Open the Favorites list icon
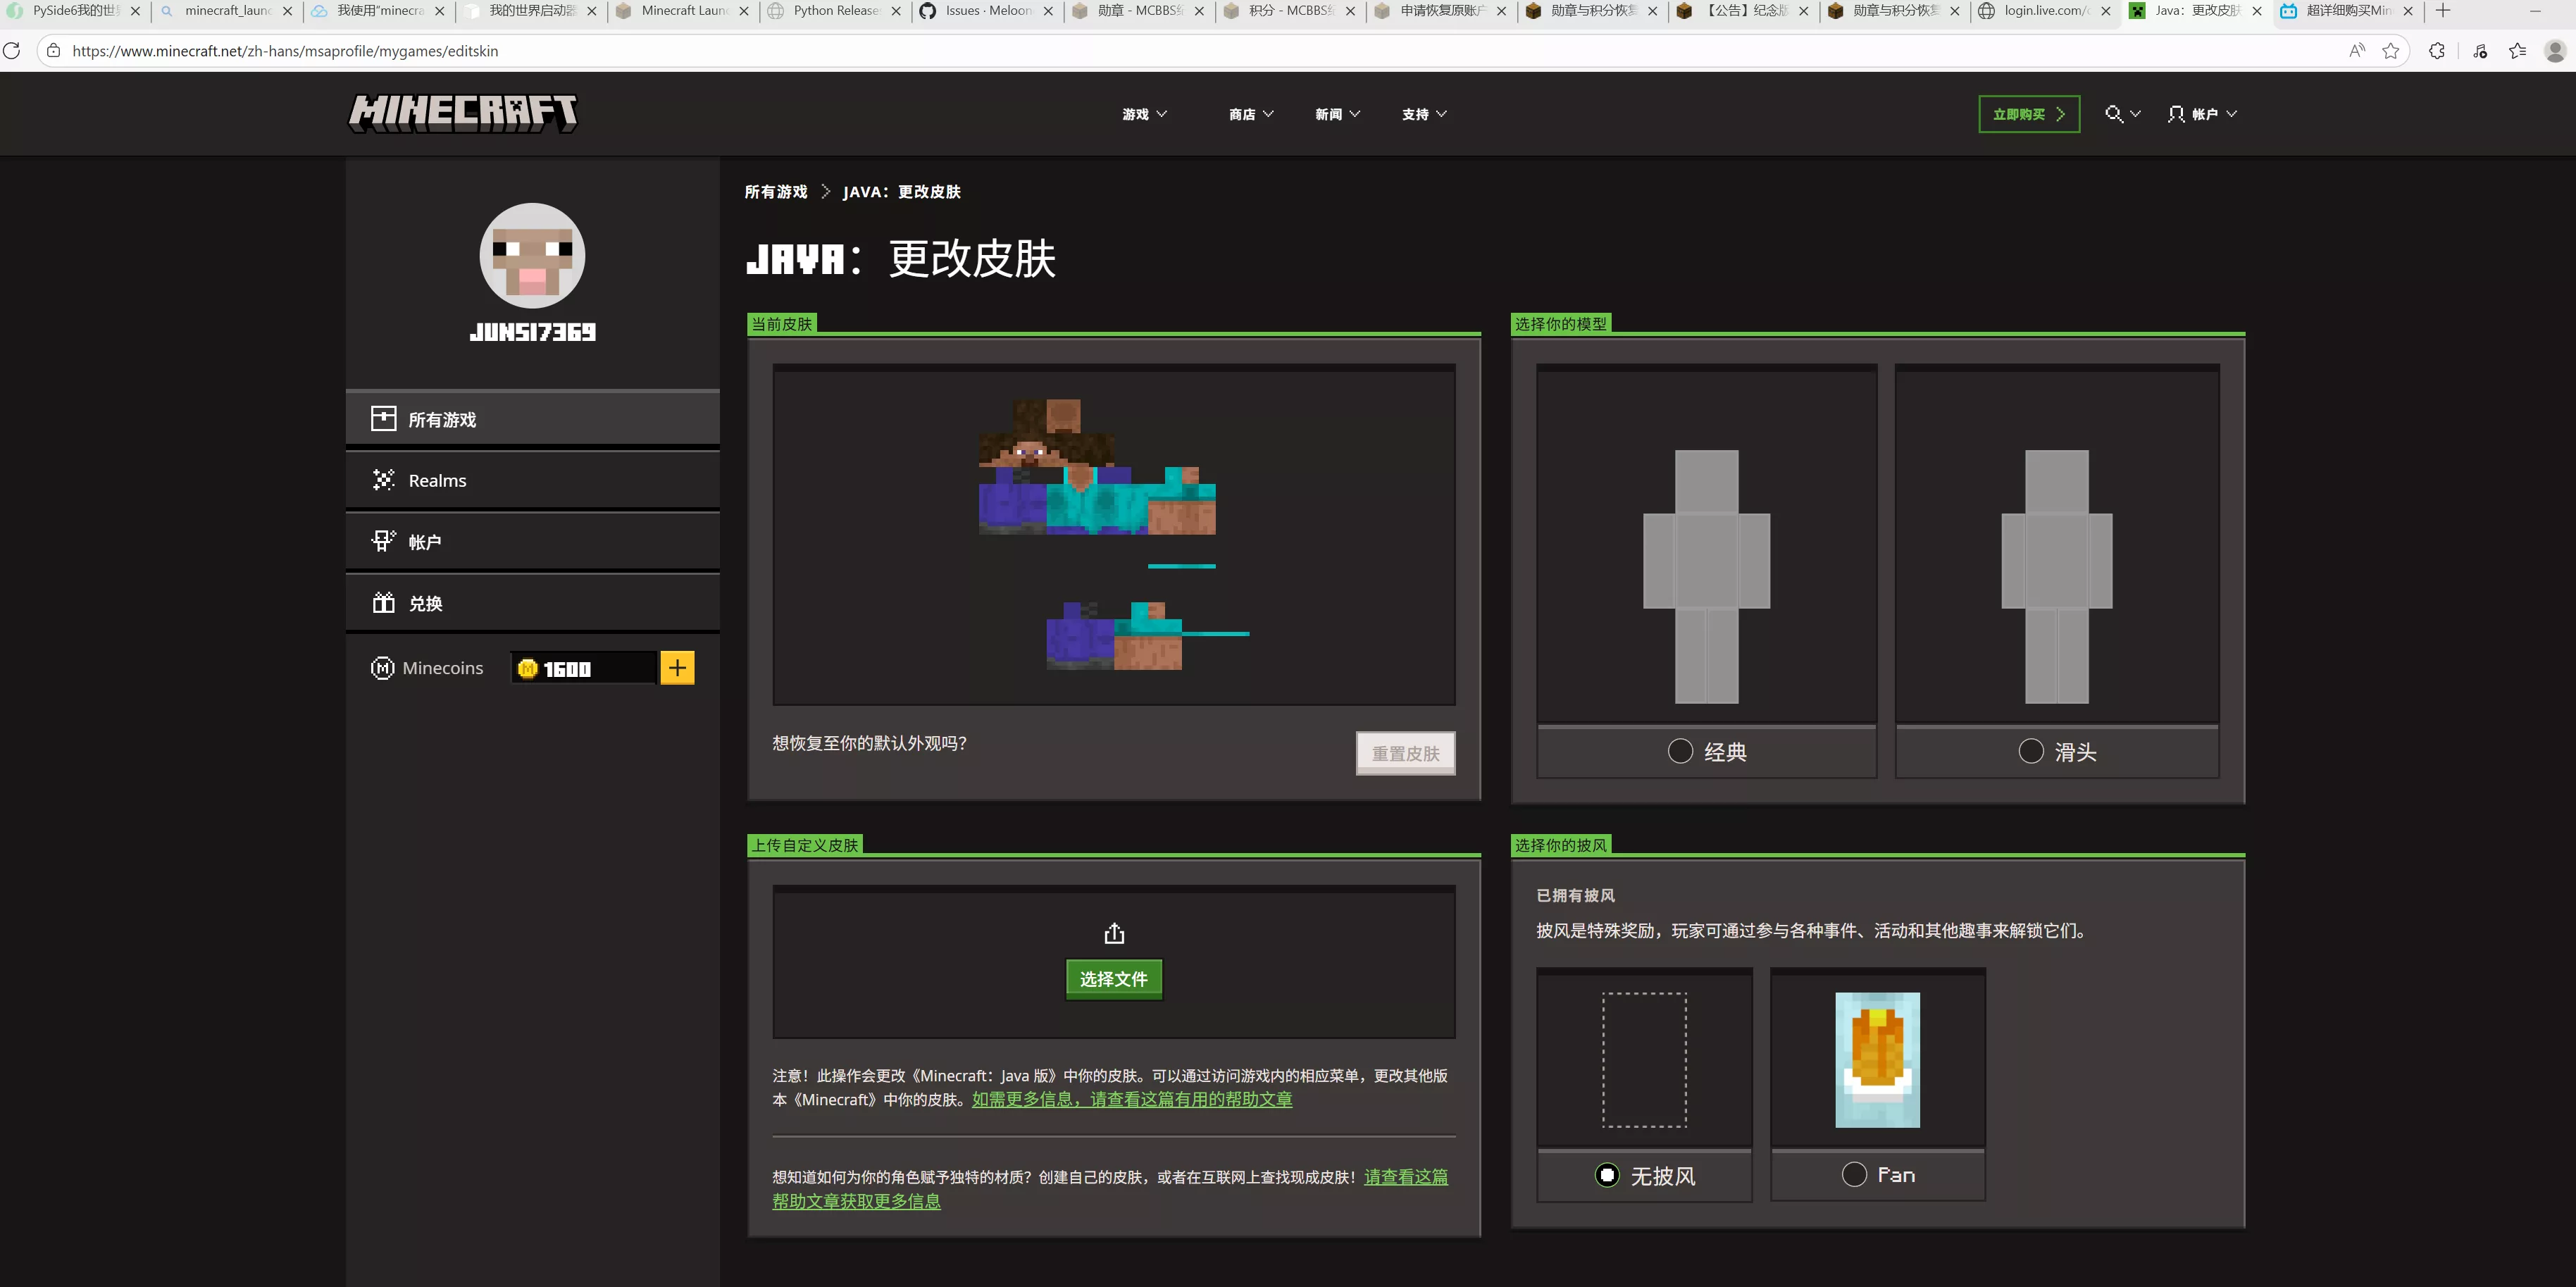 click(x=2518, y=50)
